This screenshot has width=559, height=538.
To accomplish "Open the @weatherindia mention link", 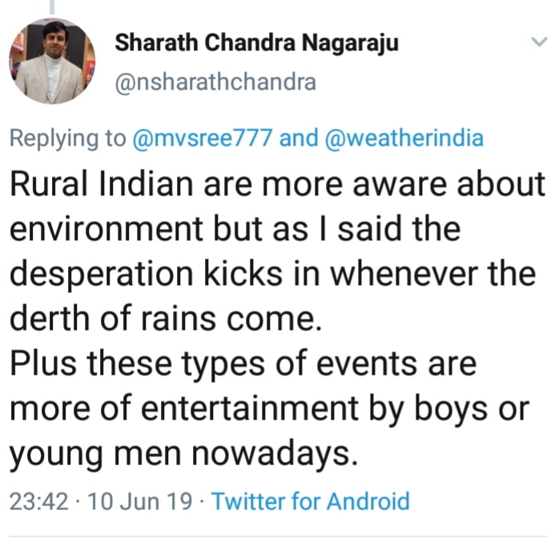I will pyautogui.click(x=404, y=139).
